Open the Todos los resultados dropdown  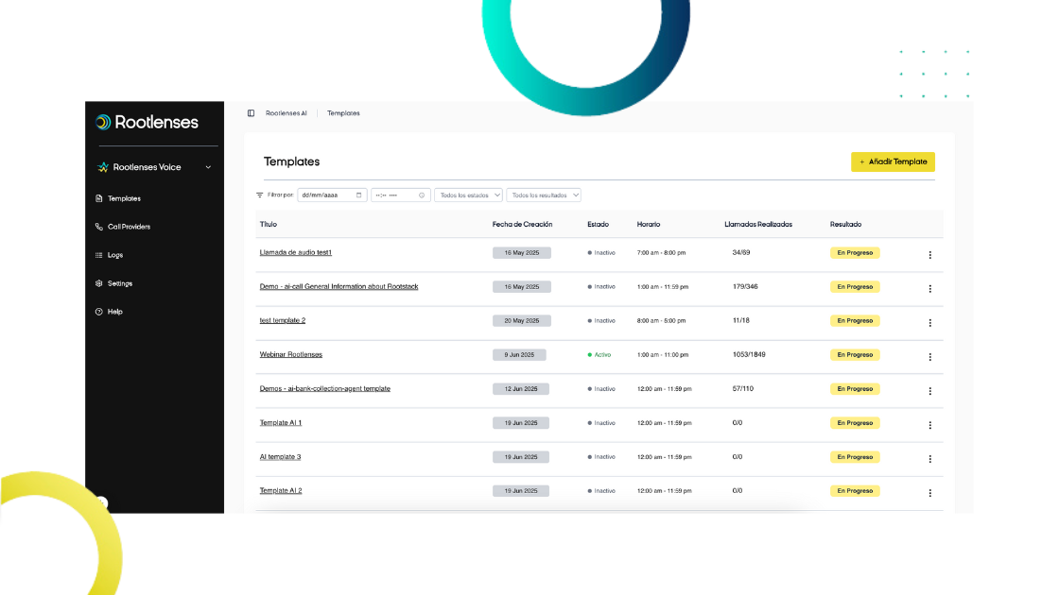(x=544, y=195)
